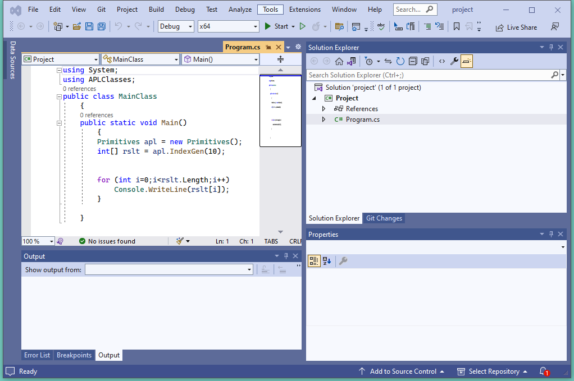Click the Home icon in Solution Explorer
The width and height of the screenshot is (574, 381).
coord(339,61)
